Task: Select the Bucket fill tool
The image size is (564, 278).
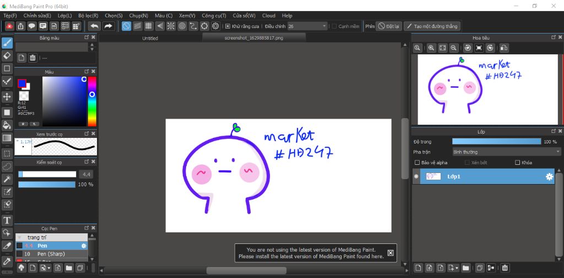Action: click(x=7, y=125)
